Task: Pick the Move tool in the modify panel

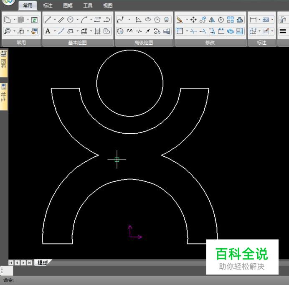Action: pos(193,20)
